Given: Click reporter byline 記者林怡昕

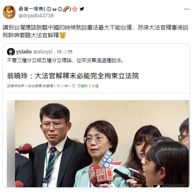Looking at the screenshot, I should tap(16, 86).
